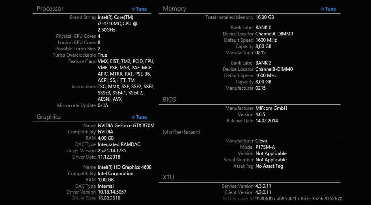Click the i7-4710MQ CPU brand string
This screenshot has width=371, height=205.
pyautogui.click(x=117, y=24)
